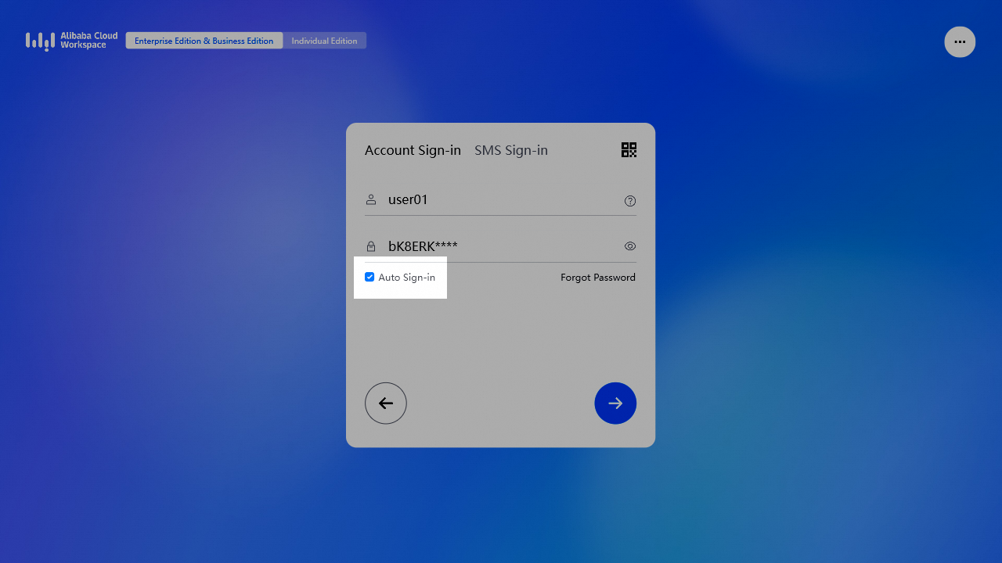Image resolution: width=1002 pixels, height=563 pixels.
Task: Submit sign-in with the blue arrow button
Action: click(x=615, y=403)
